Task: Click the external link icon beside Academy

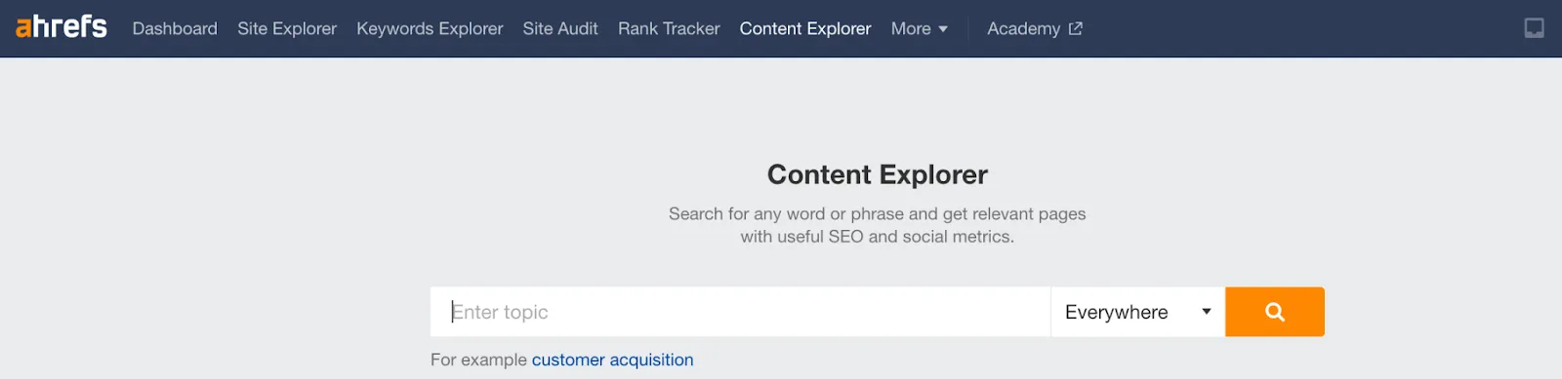Action: (1075, 28)
